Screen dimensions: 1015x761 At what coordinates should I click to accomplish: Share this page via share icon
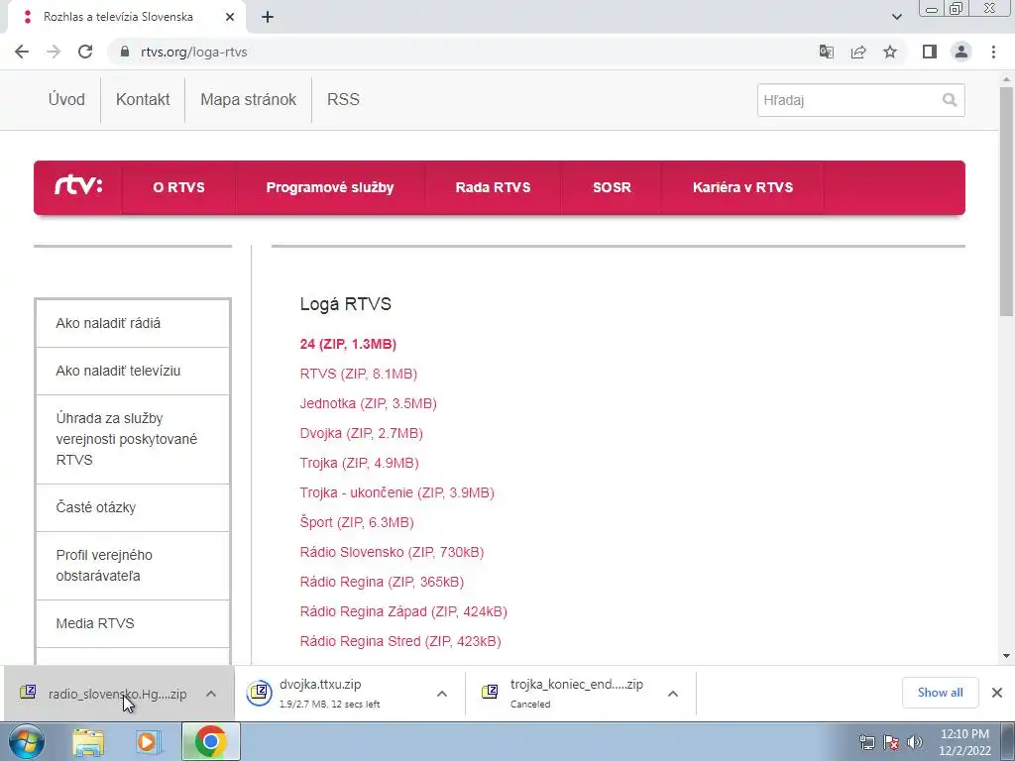coord(858,52)
